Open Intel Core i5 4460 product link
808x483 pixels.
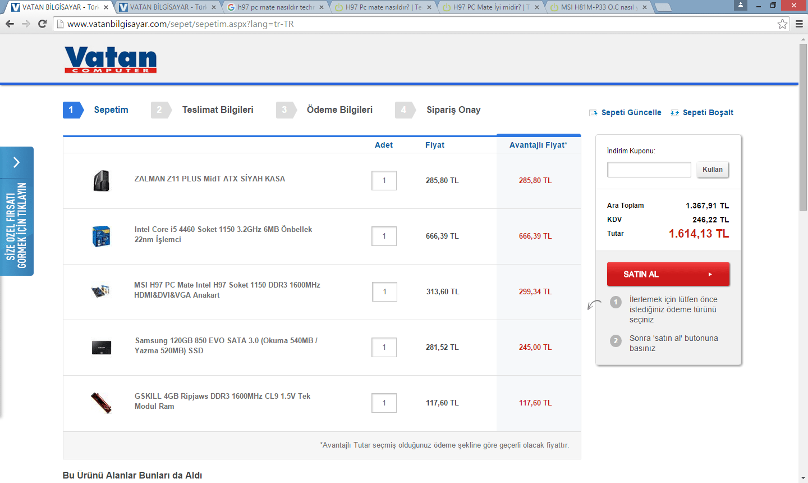point(223,235)
